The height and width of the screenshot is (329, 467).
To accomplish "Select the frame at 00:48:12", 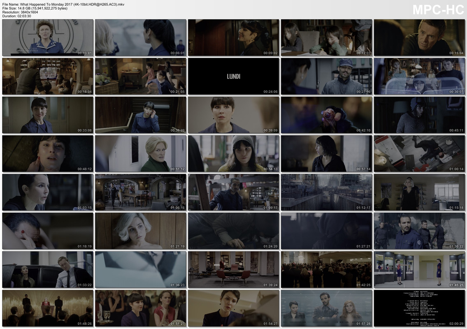I will (x=48, y=154).
